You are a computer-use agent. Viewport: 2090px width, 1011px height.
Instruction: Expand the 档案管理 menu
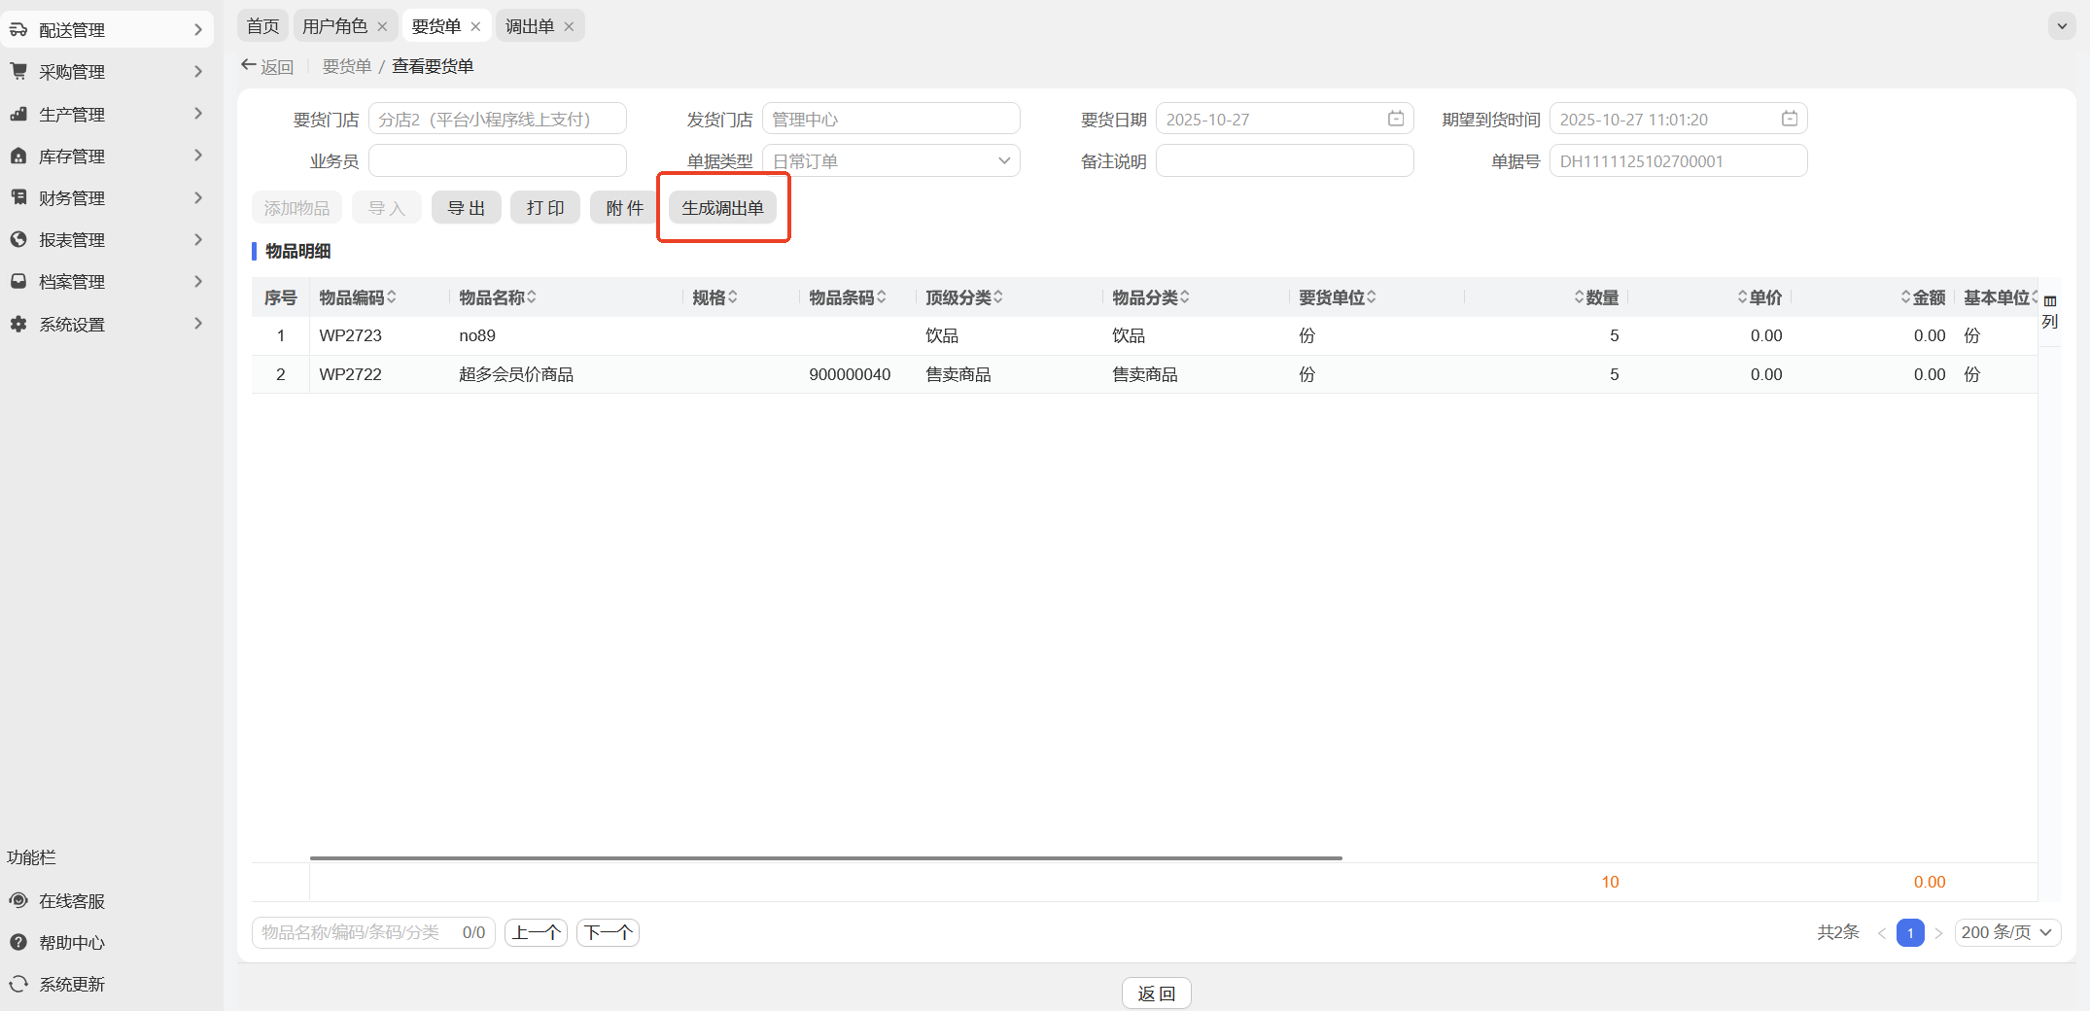(198, 281)
